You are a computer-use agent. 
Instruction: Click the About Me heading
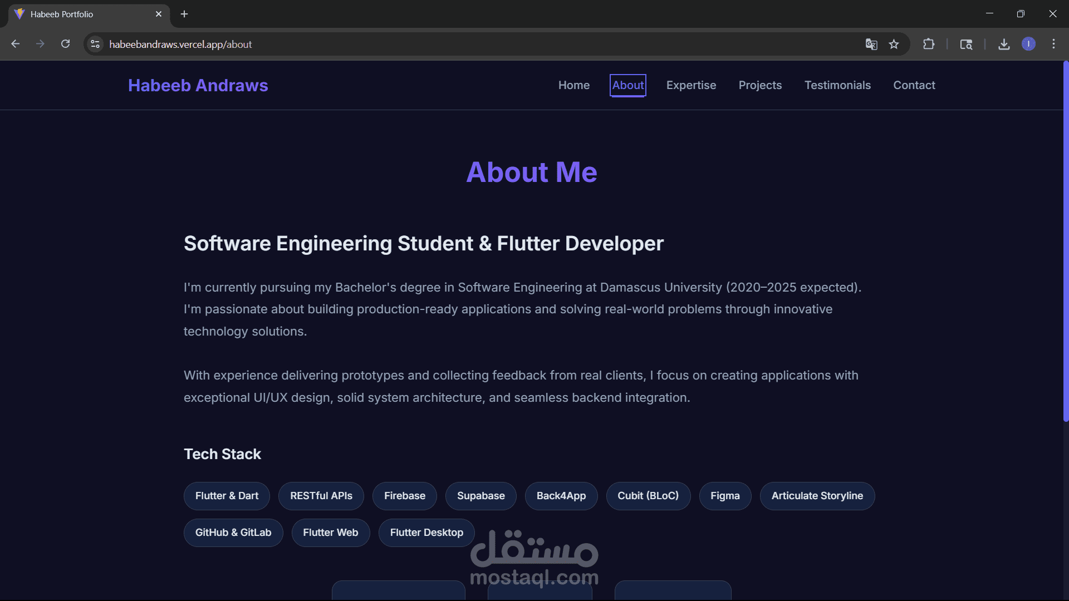[532, 172]
